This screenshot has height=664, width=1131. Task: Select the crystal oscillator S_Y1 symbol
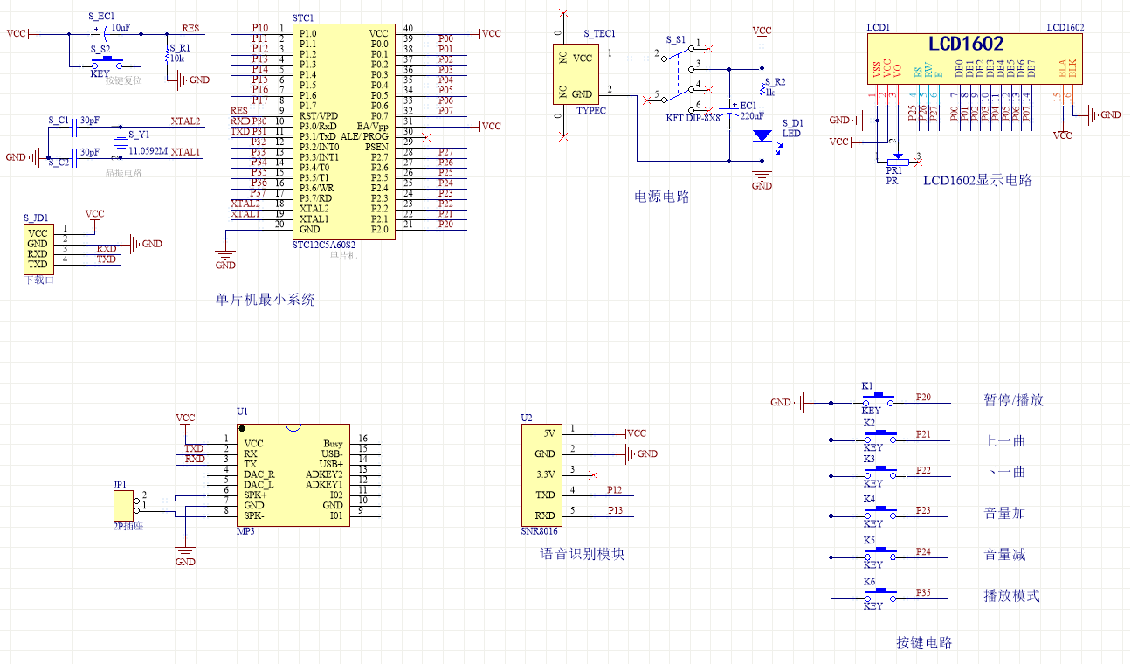click(121, 142)
